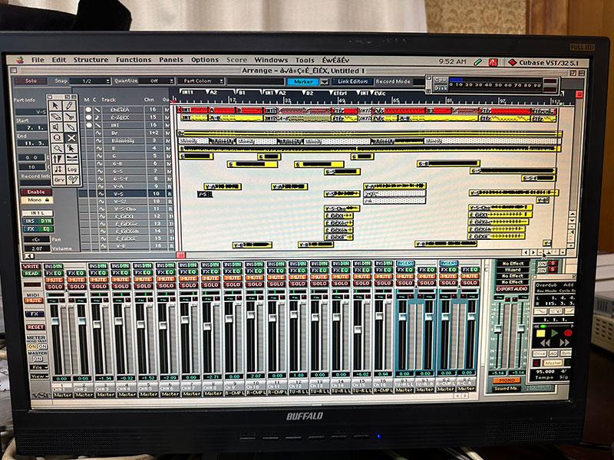Click the INS DYN button on CHN 3 strip
Screen dimensions: 614x460
(x=98, y=266)
